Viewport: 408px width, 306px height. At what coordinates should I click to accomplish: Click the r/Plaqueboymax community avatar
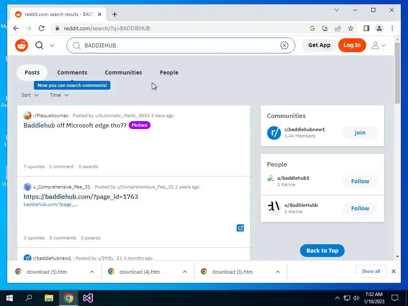pos(27,115)
